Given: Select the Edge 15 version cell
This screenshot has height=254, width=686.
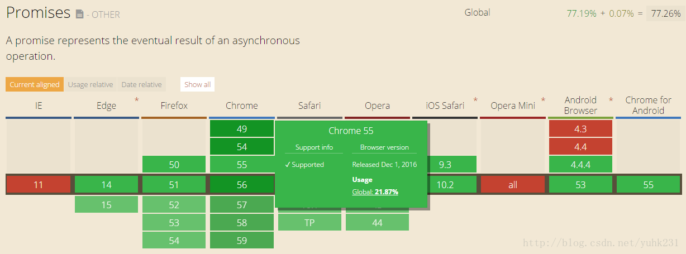Looking at the screenshot, I should pyautogui.click(x=106, y=205).
